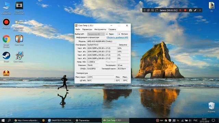Viewport: 219px width, 123px height.
Task: Click the recorder zoom area icon
Action: click(152, 10)
